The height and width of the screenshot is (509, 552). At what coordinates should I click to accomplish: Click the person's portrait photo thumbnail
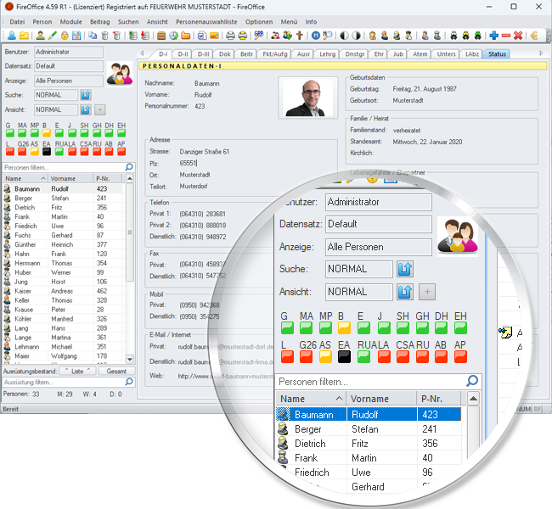click(307, 98)
